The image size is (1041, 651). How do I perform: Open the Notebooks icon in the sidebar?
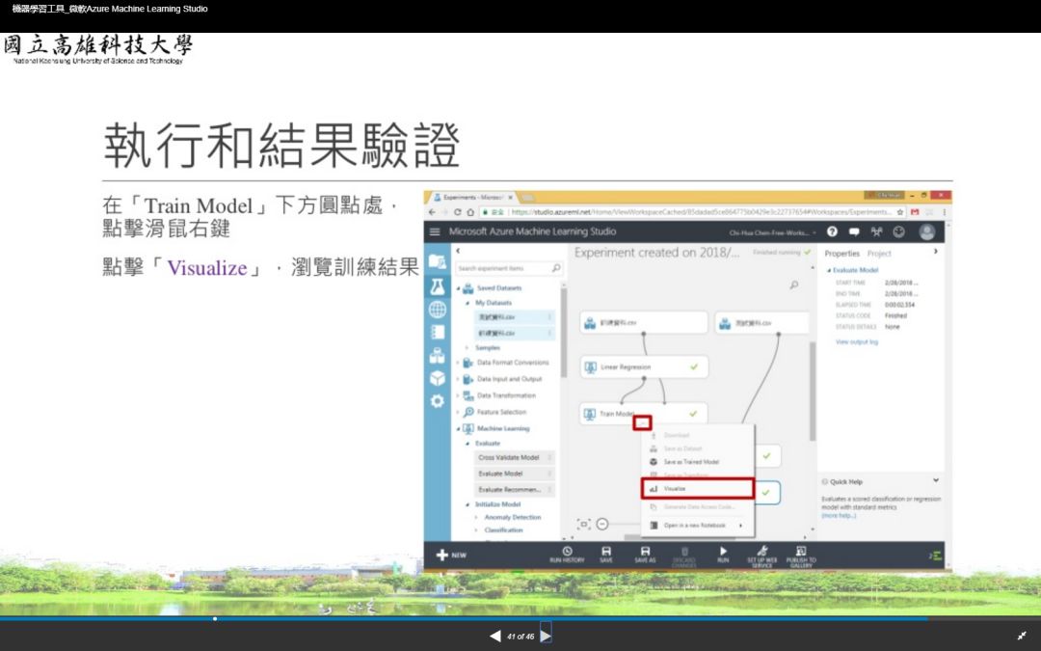(437, 332)
